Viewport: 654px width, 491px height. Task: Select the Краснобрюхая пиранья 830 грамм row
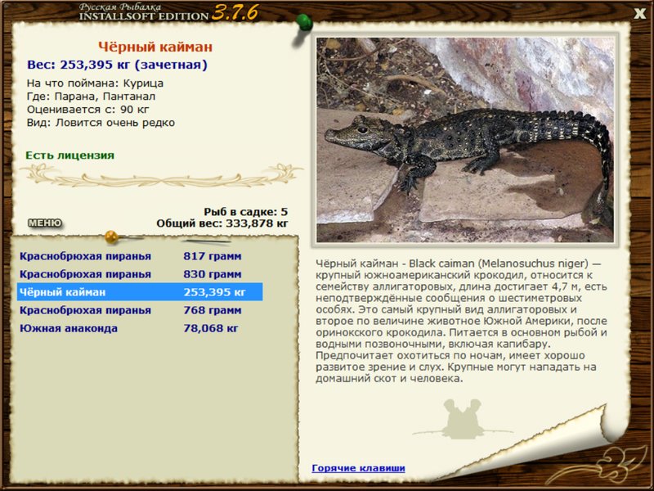point(140,274)
